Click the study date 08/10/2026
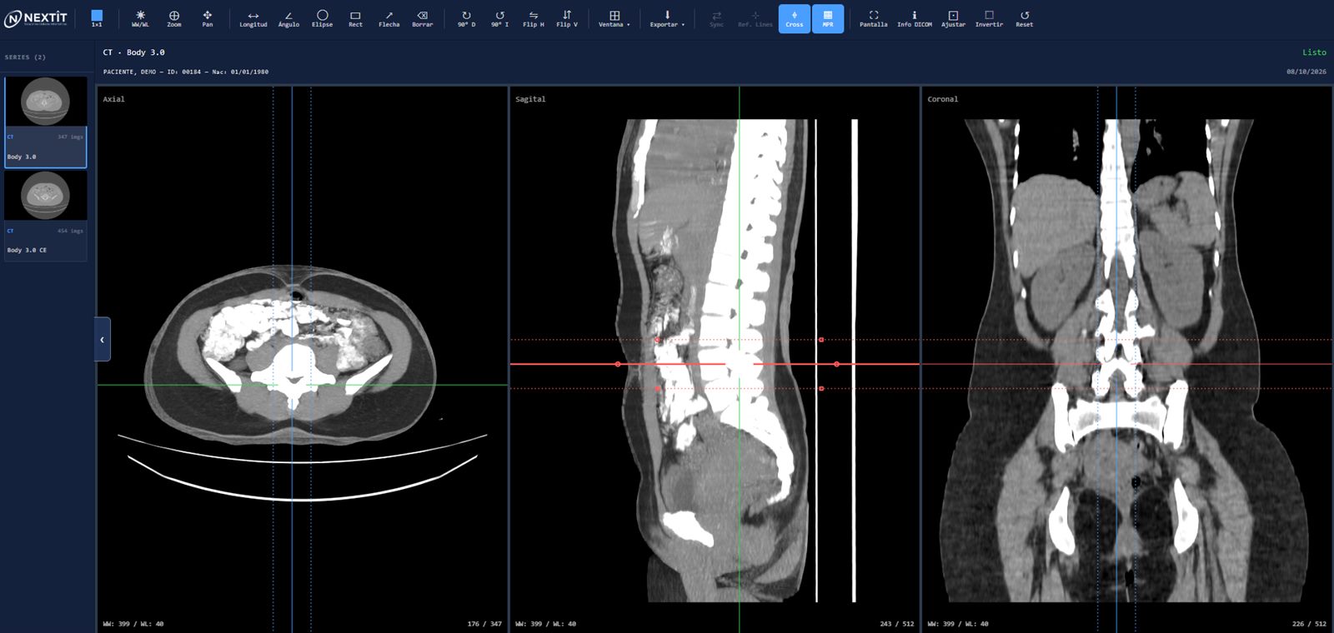 pyautogui.click(x=1306, y=72)
